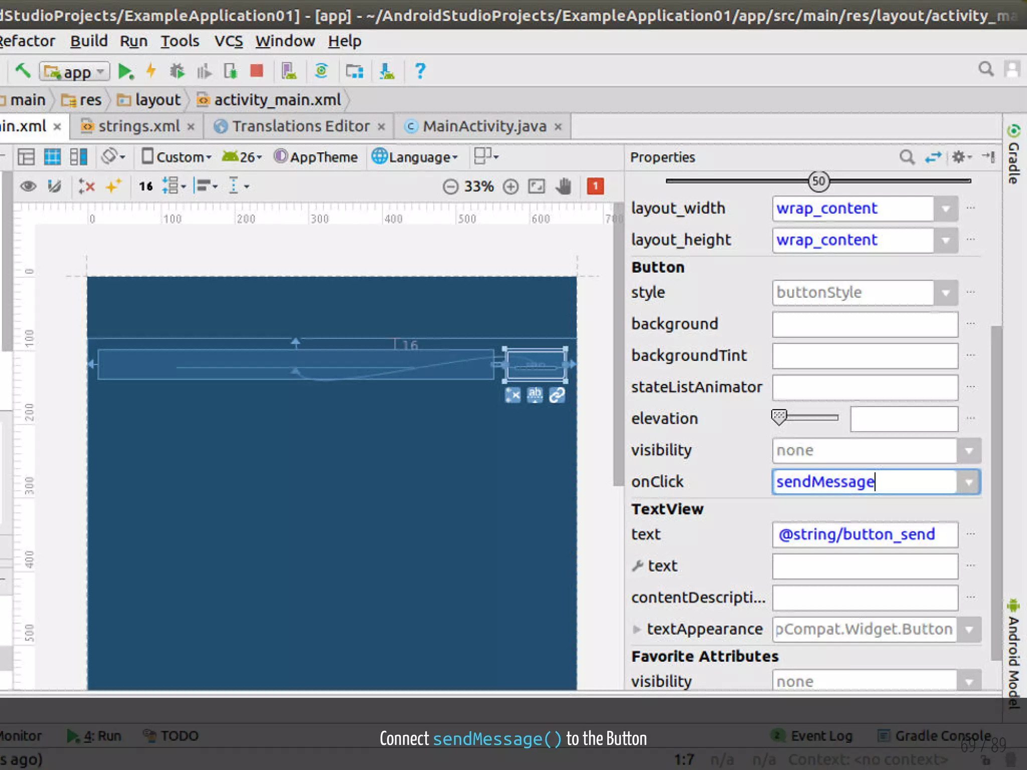This screenshot has width=1027, height=770.
Task: Open the layout_width dropdown arrow
Action: (946, 209)
